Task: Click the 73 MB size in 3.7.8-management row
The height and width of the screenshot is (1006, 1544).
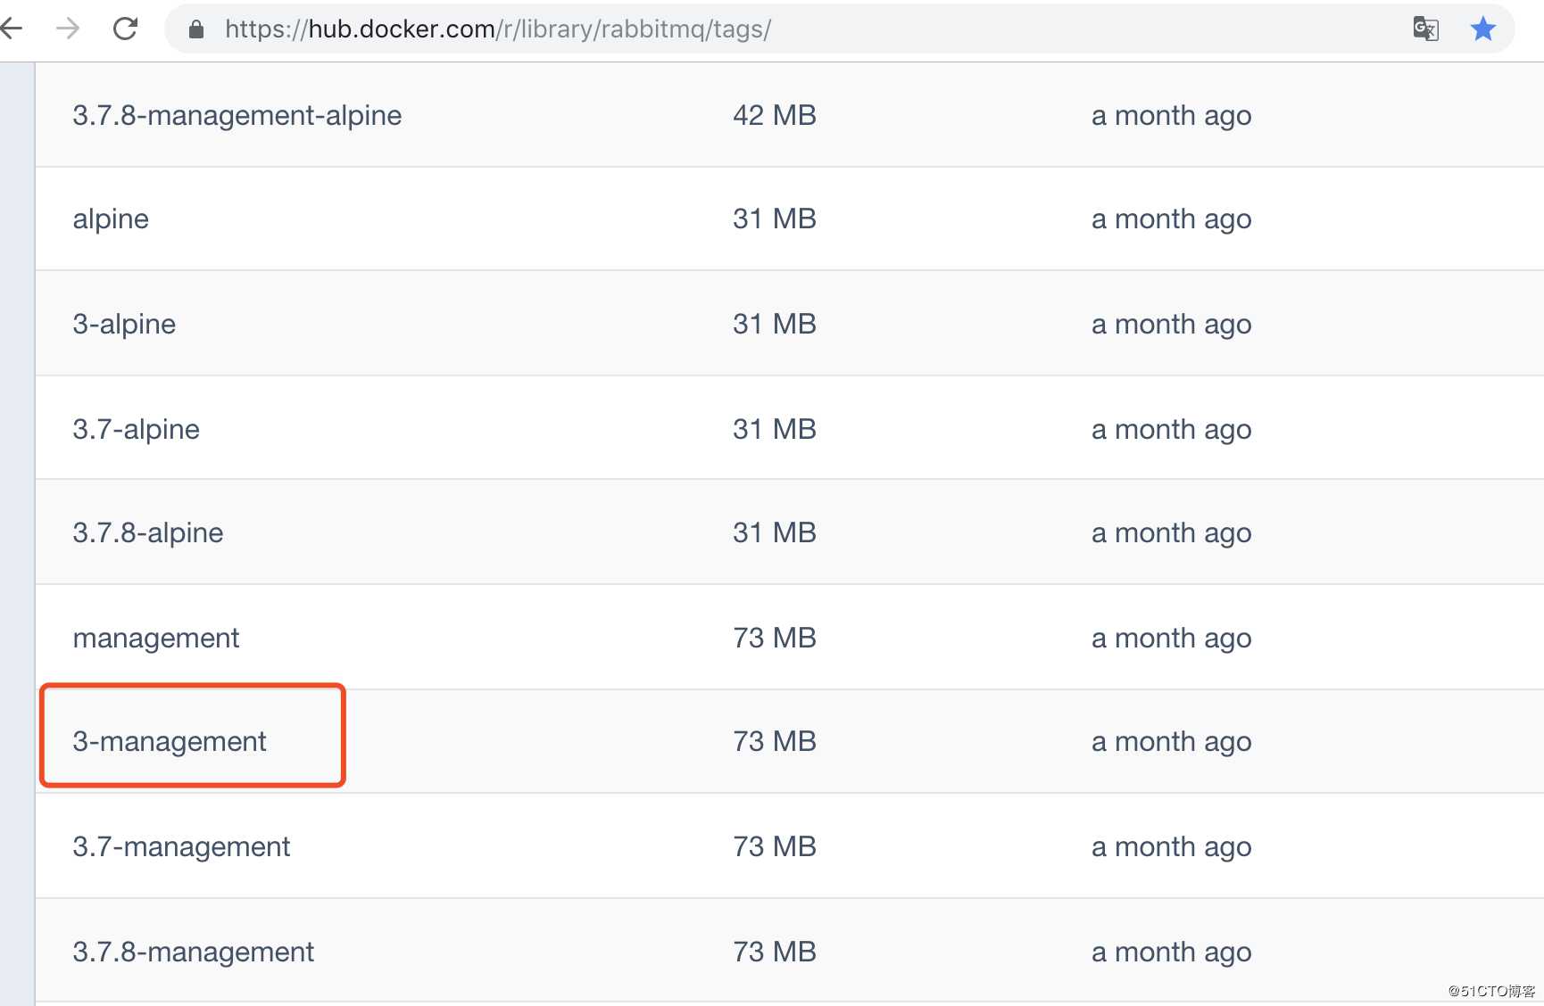Action: [x=775, y=952]
